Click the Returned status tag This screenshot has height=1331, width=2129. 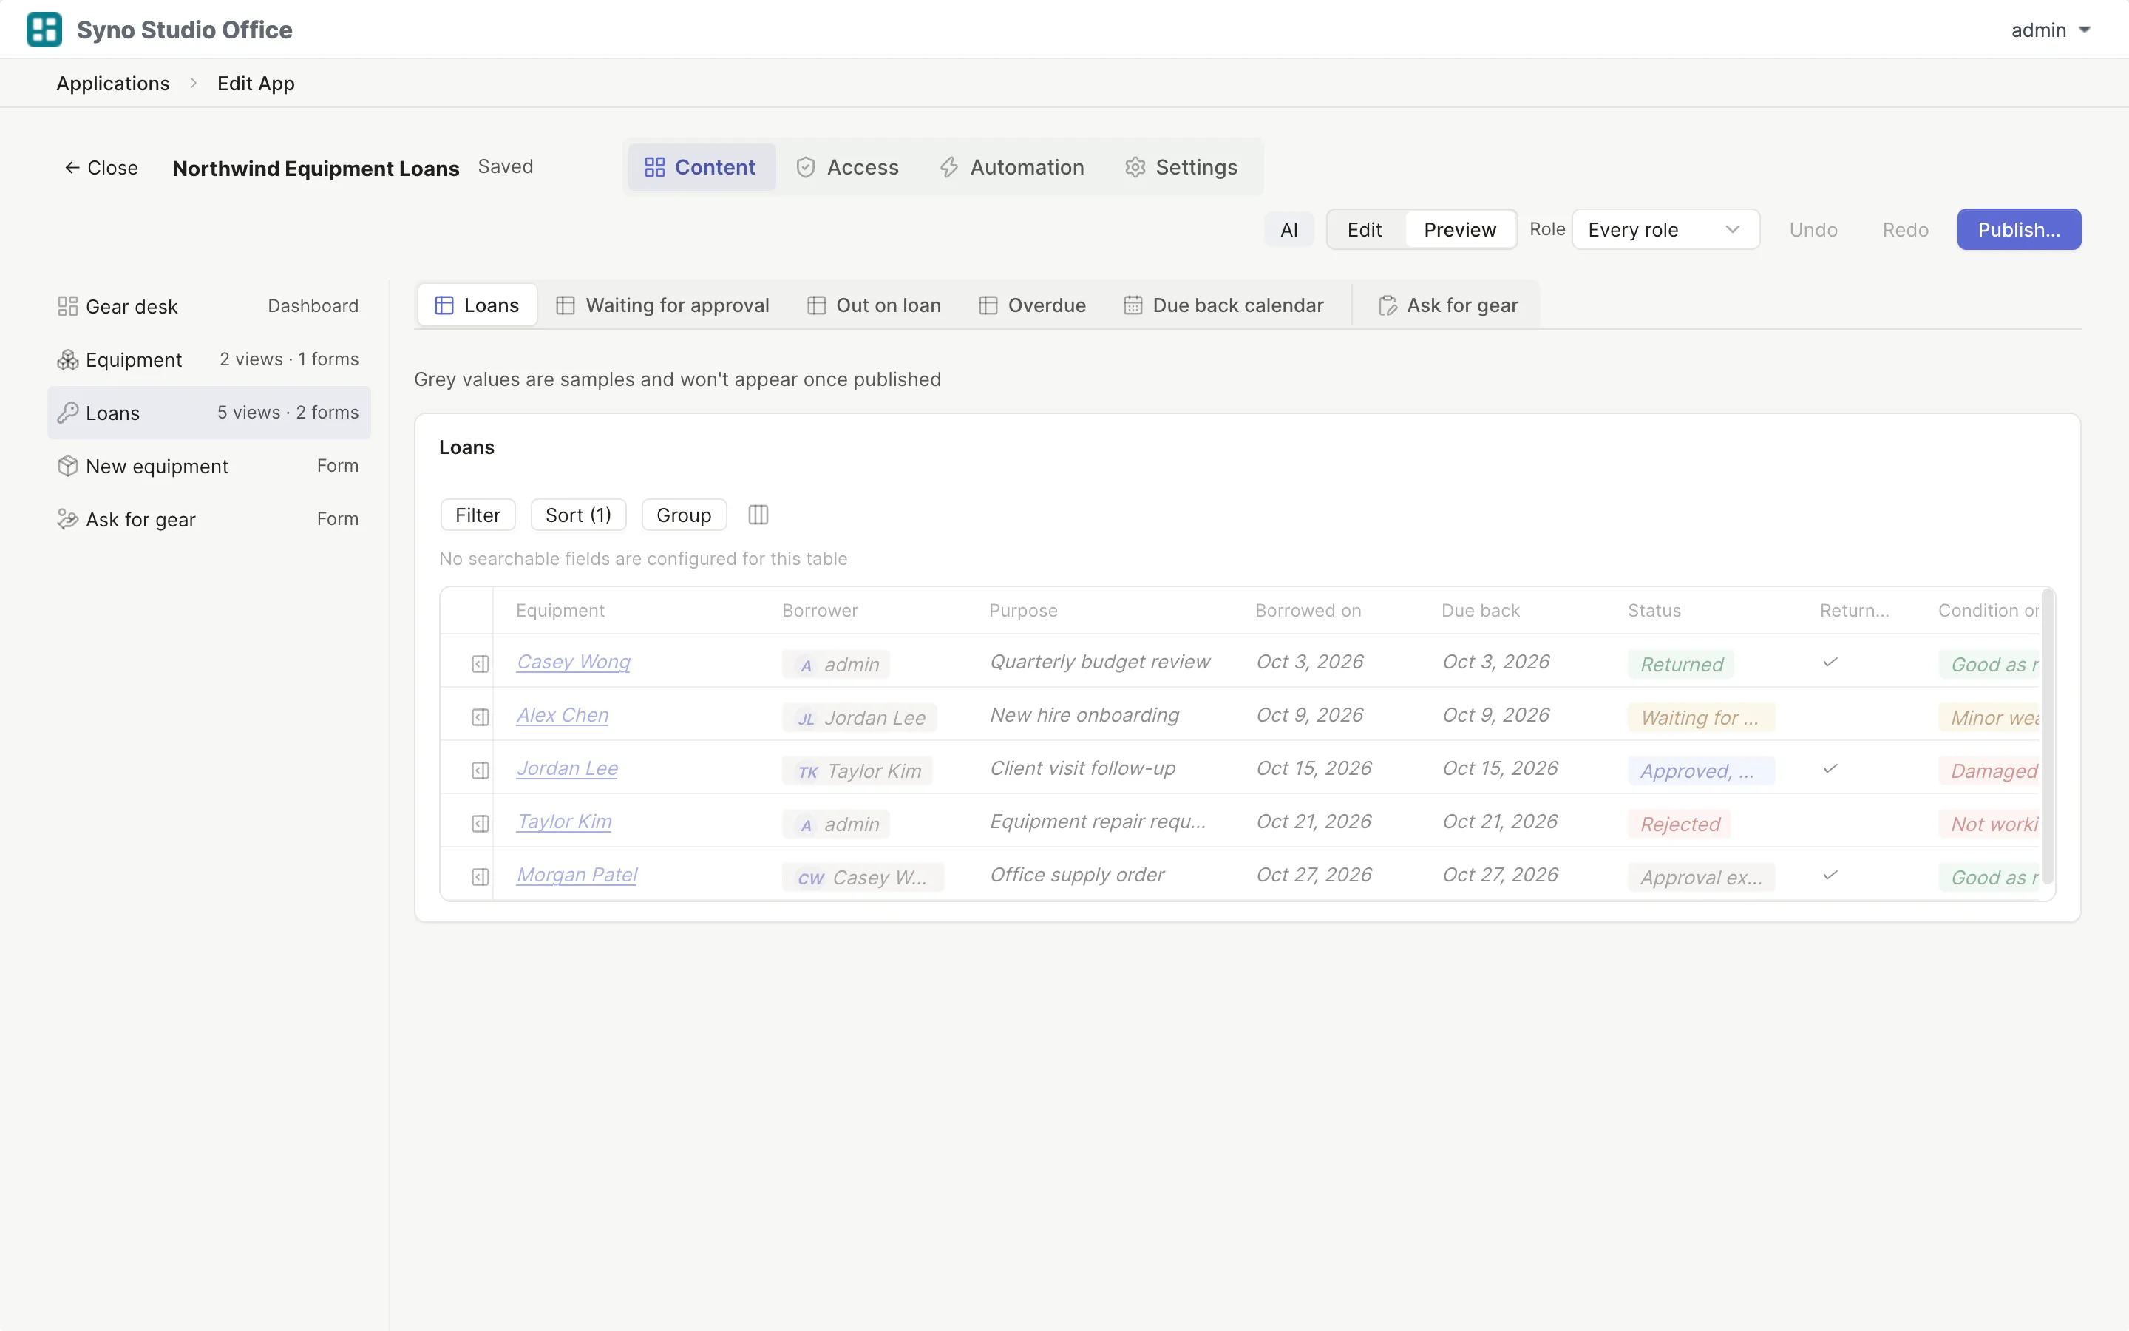(x=1681, y=665)
